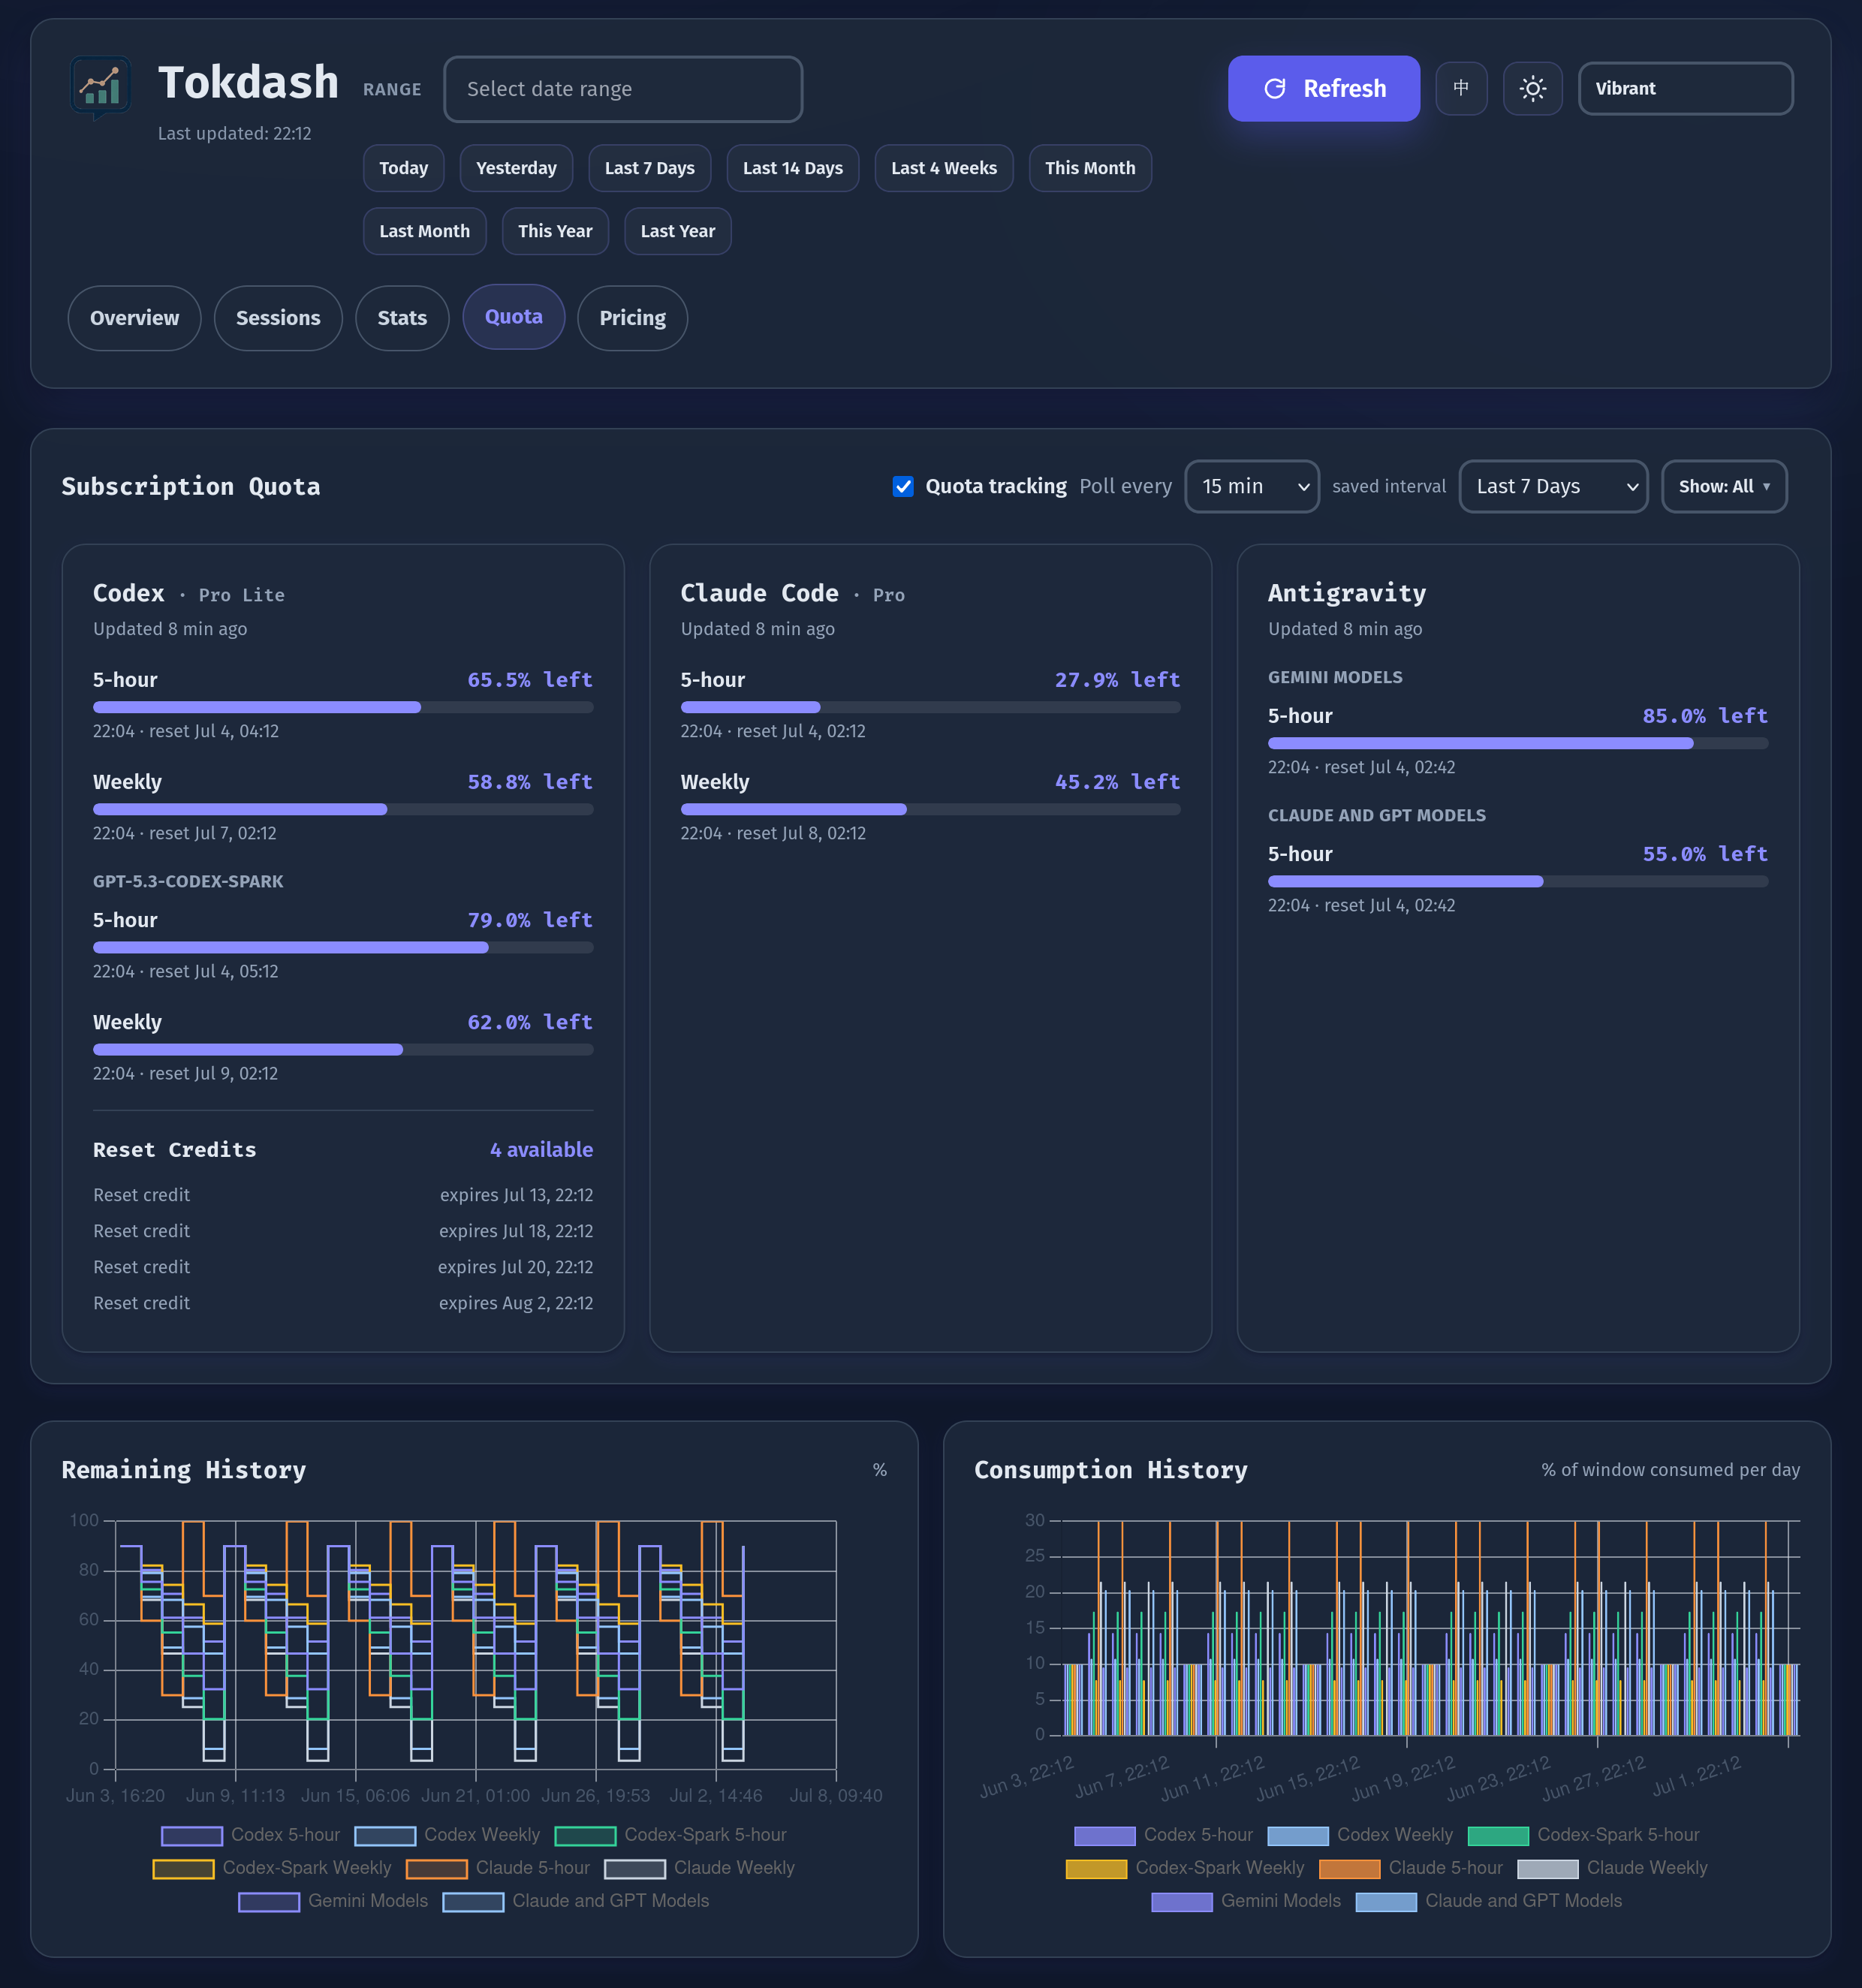Switch language with the 中 icon
The image size is (1862, 1988).
coord(1461,88)
